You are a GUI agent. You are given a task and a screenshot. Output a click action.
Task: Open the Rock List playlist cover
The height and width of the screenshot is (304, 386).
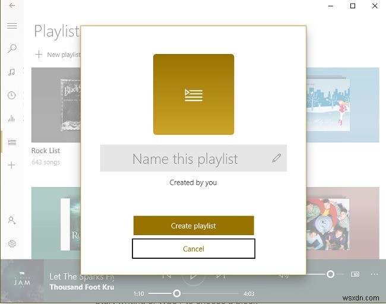pyautogui.click(x=56, y=105)
